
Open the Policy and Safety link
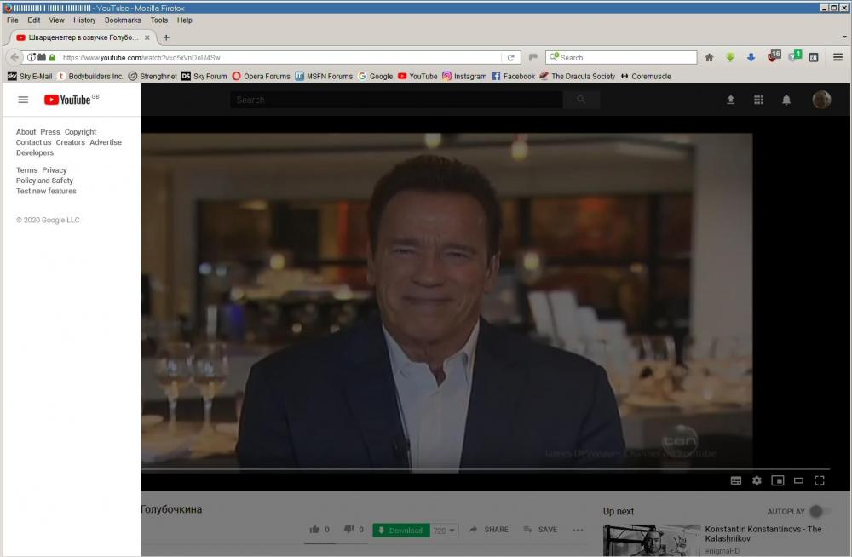point(44,181)
